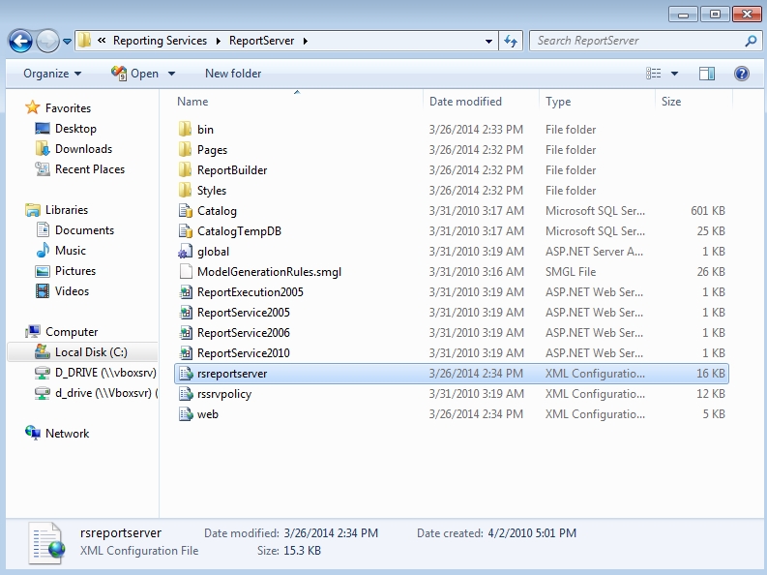This screenshot has height=575, width=767.
Task: Click the 3/26/2014 2:33 PM date of bin
Action: click(476, 129)
